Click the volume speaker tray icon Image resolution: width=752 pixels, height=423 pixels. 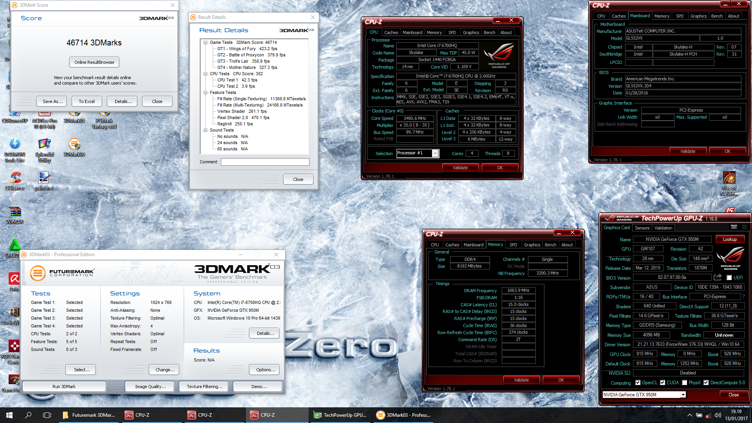[718, 415]
